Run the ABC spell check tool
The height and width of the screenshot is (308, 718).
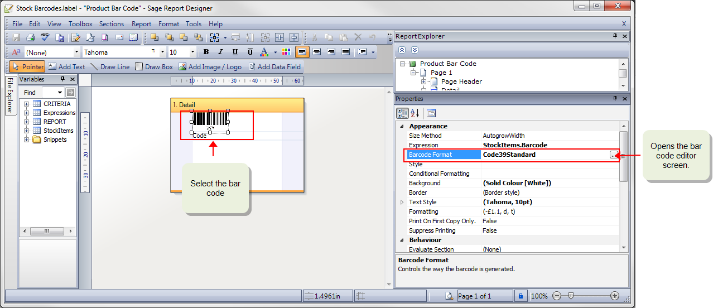click(x=45, y=38)
